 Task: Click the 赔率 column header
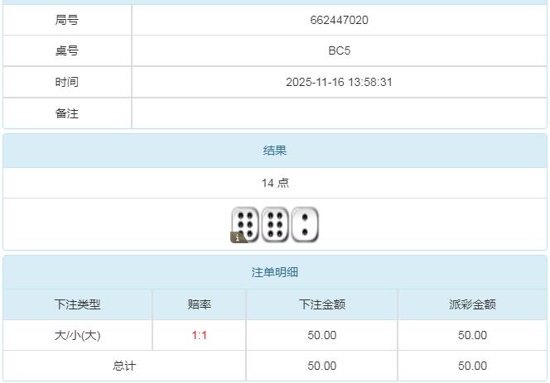click(x=200, y=304)
